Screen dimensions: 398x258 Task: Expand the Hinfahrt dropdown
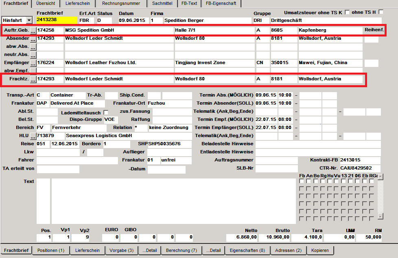(29, 20)
